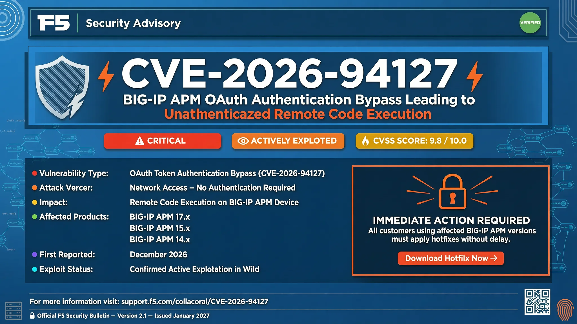Click the orange bullet next to Attack Vercer
Image resolution: width=577 pixels, height=324 pixels.
[35, 188]
